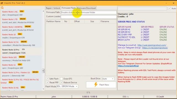Open the Firmware Download tab

86,8
